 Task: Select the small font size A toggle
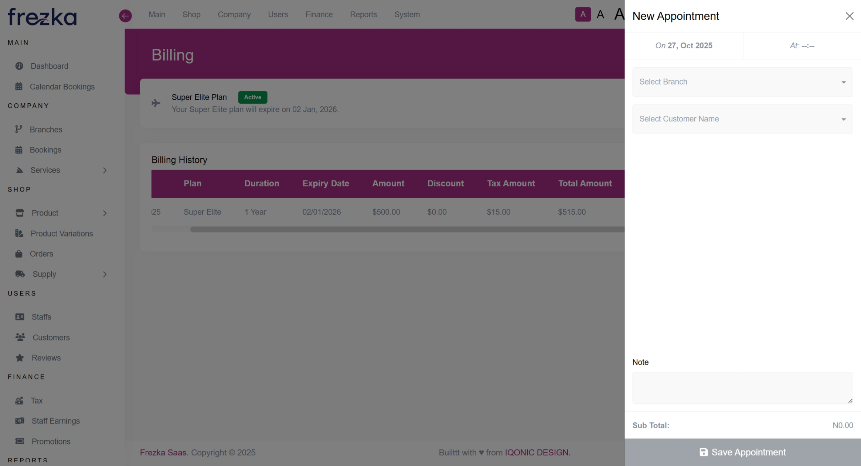583,14
